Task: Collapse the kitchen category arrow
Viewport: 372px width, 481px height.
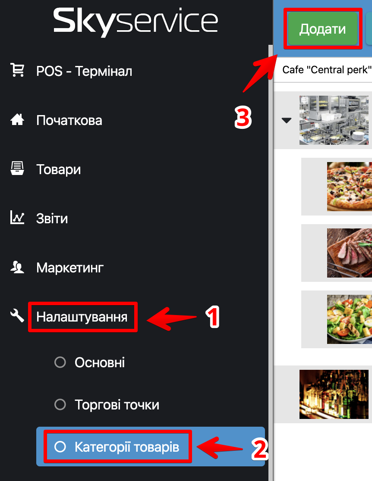Action: [x=286, y=121]
